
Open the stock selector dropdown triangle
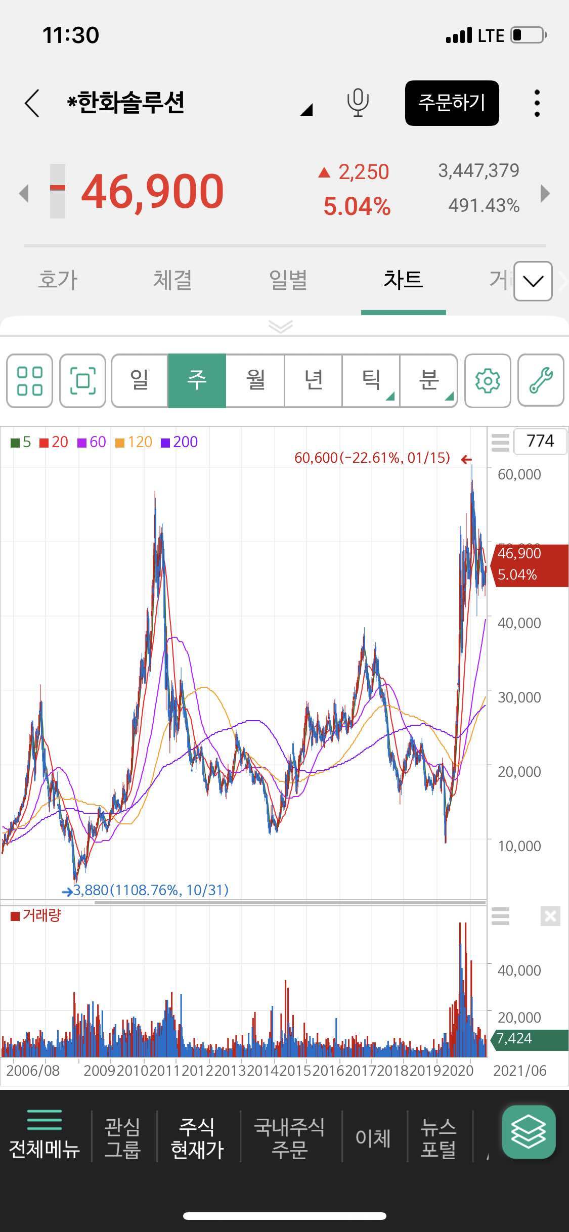[x=307, y=110]
